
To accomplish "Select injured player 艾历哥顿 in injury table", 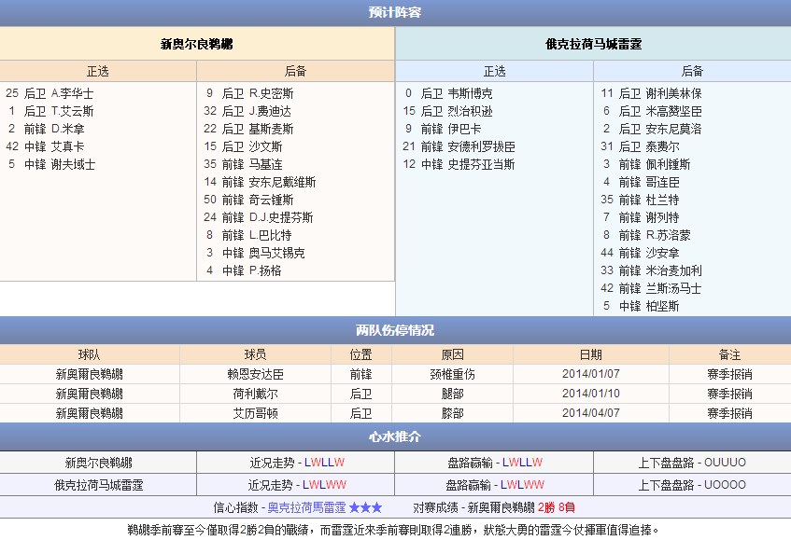I will point(255,413).
